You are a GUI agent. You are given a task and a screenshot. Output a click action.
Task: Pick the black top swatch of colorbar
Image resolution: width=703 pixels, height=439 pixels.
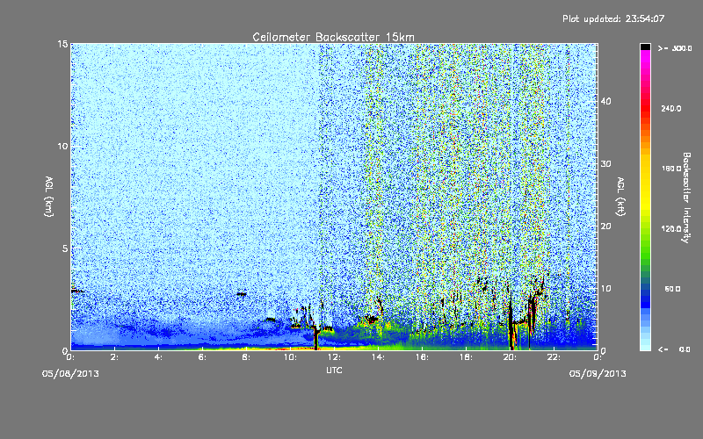(x=645, y=47)
